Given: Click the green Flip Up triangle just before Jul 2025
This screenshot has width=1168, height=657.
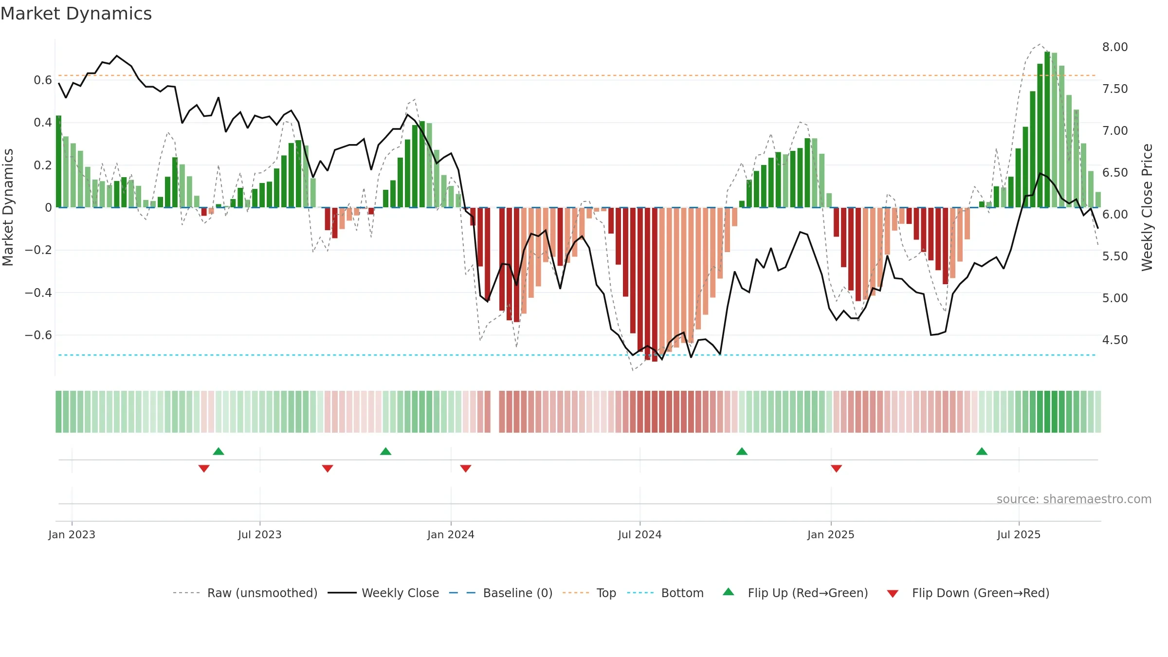Looking at the screenshot, I should (982, 451).
